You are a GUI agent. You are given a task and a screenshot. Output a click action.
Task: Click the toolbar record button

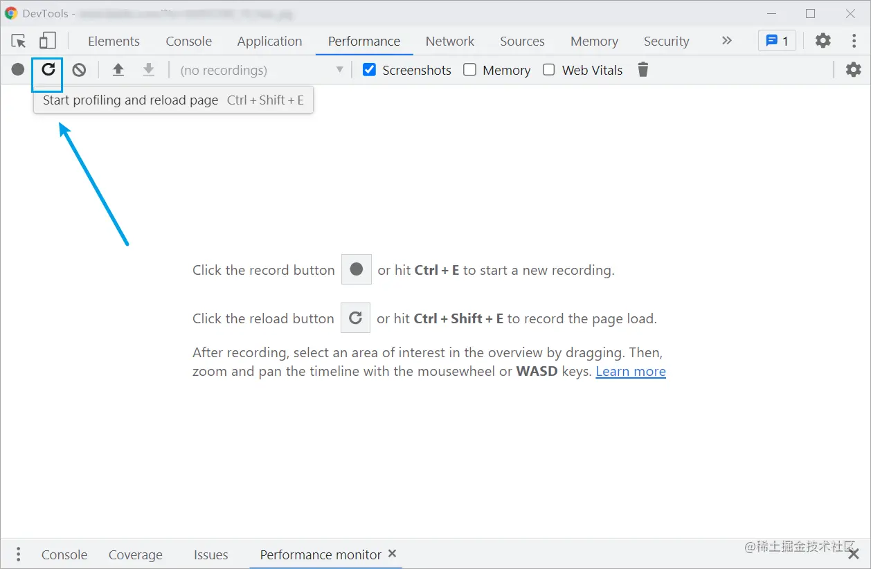[18, 69]
